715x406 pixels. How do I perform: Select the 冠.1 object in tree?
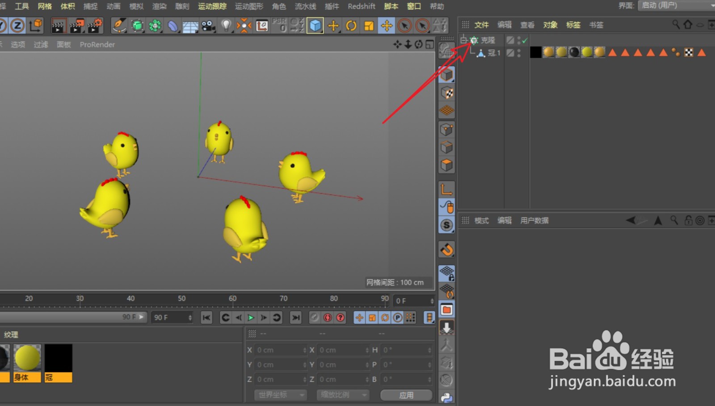(x=494, y=53)
